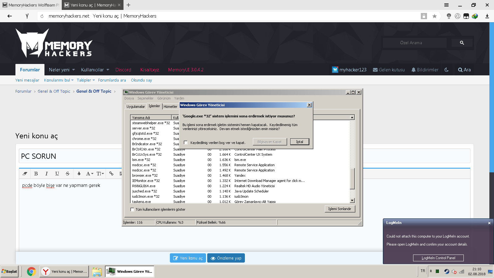The image size is (494, 278).
Task: Click the 'Özel Arama' search field
Action: (x=415, y=43)
